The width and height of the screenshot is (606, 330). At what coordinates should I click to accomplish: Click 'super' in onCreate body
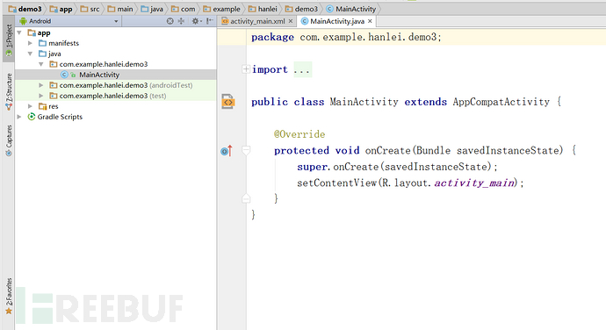coord(313,167)
